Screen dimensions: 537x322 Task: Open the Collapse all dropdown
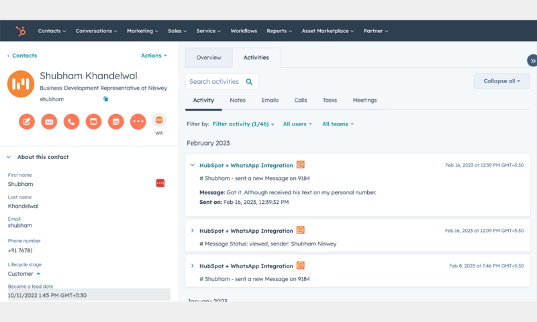(501, 81)
